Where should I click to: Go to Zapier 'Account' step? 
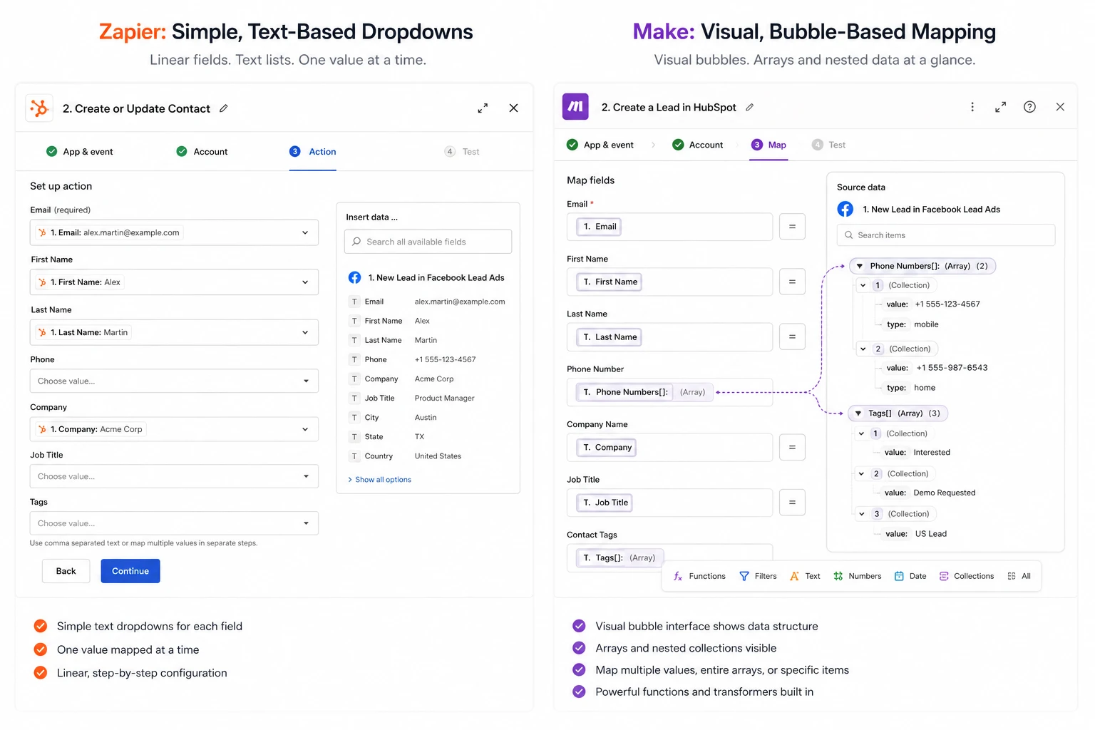[x=202, y=151]
